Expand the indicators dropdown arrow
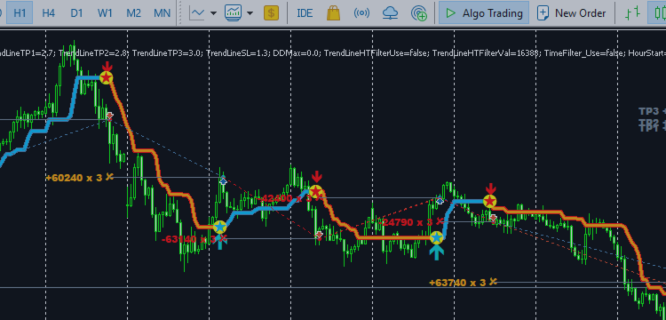This screenshot has height=320, width=666. coord(250,13)
